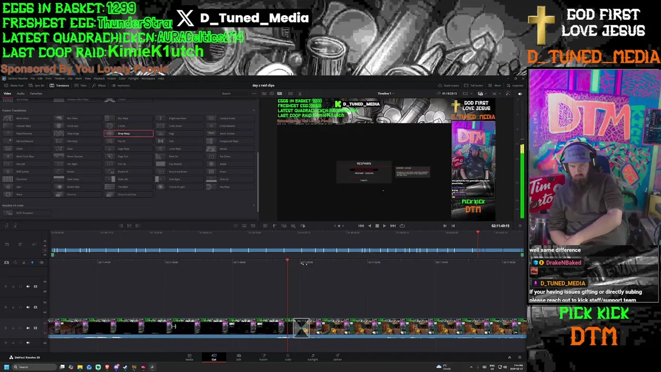Click the Windows taskbar Search box
Viewport: 661px width, 372px height.
[x=34, y=367]
